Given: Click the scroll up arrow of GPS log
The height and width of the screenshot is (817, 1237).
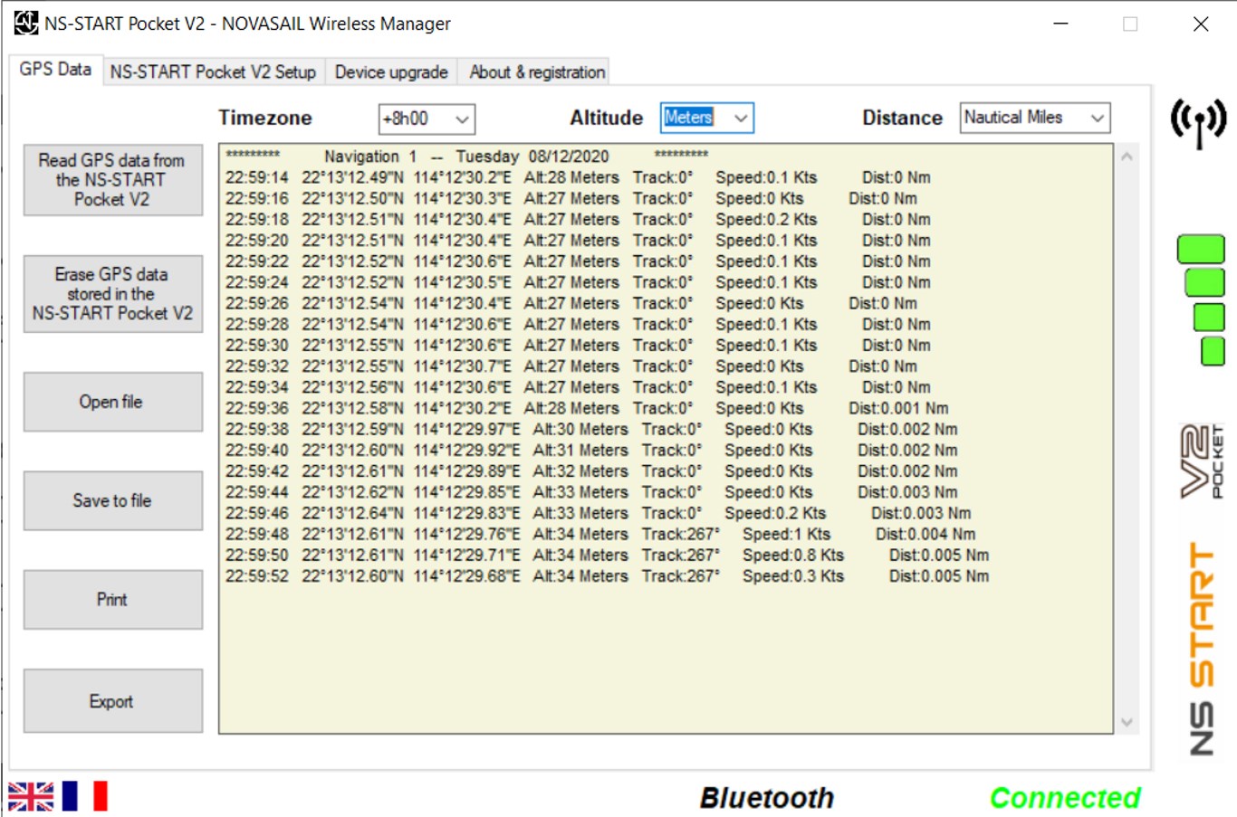Looking at the screenshot, I should [x=1127, y=157].
